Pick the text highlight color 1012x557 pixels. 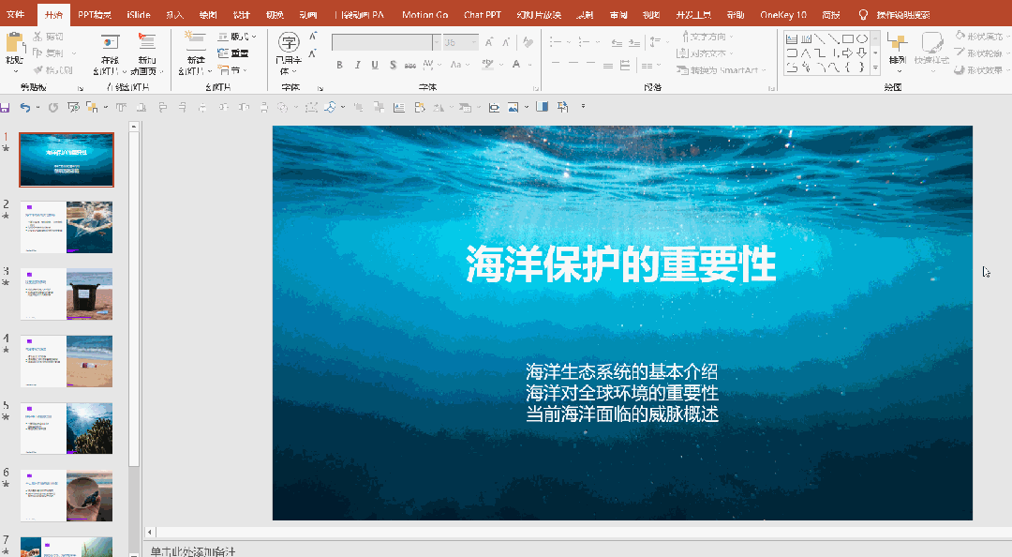point(488,65)
